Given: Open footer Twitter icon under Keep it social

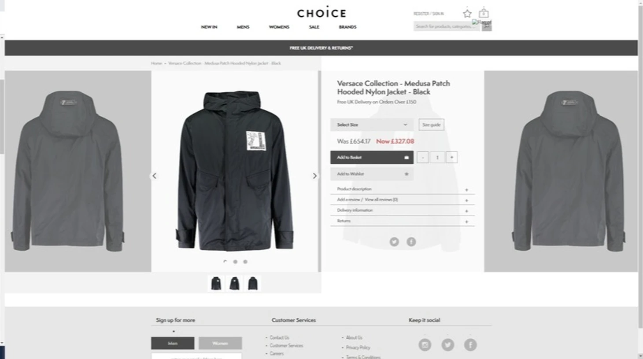Looking at the screenshot, I should coord(448,345).
